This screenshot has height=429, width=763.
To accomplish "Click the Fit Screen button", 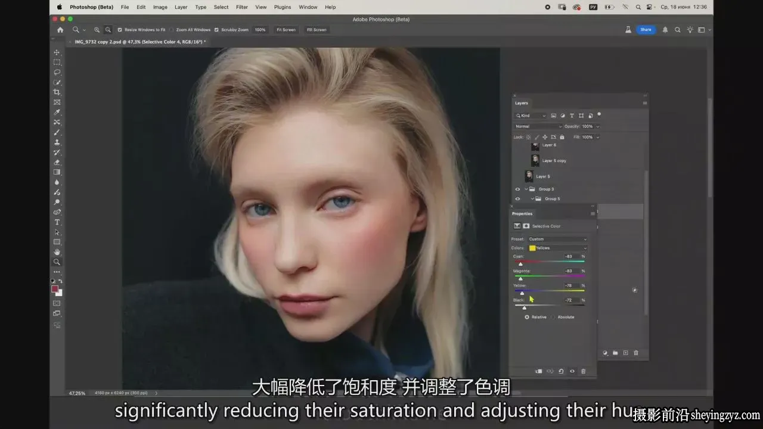I will (286, 30).
